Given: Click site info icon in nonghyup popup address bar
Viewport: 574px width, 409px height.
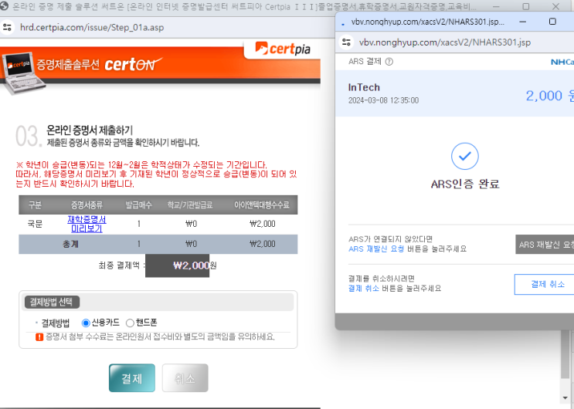Looking at the screenshot, I should click(346, 42).
